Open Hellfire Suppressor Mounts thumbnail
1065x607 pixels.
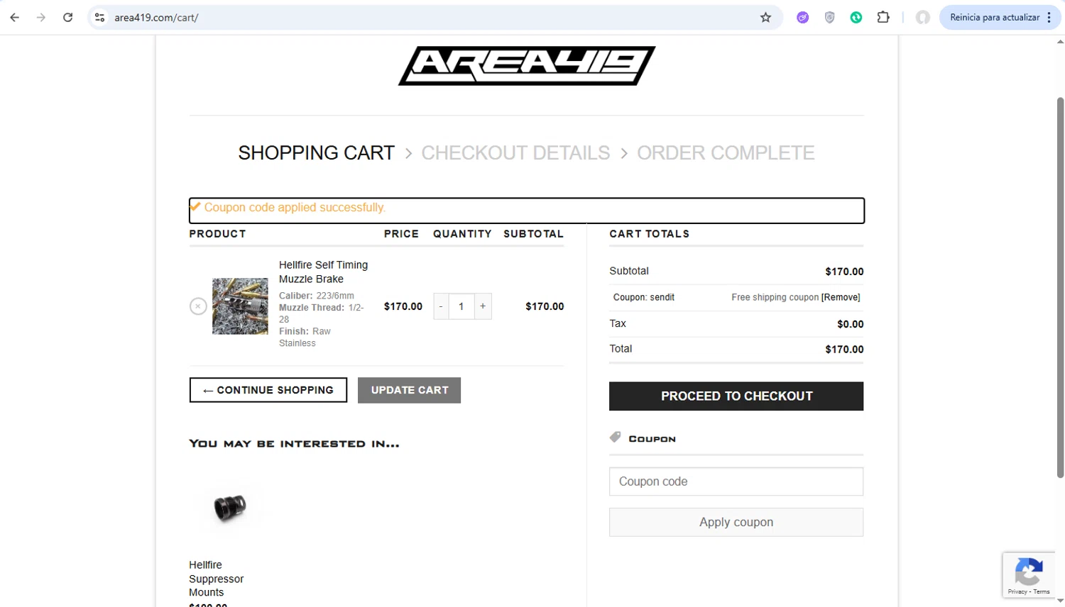(x=230, y=506)
